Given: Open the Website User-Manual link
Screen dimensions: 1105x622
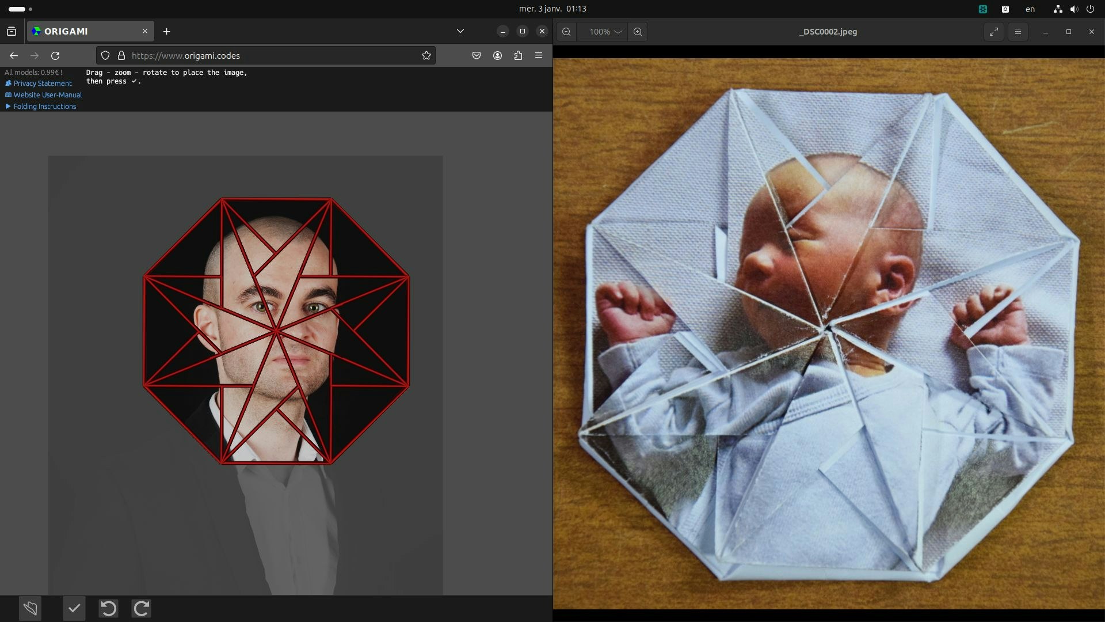Looking at the screenshot, I should click(47, 94).
